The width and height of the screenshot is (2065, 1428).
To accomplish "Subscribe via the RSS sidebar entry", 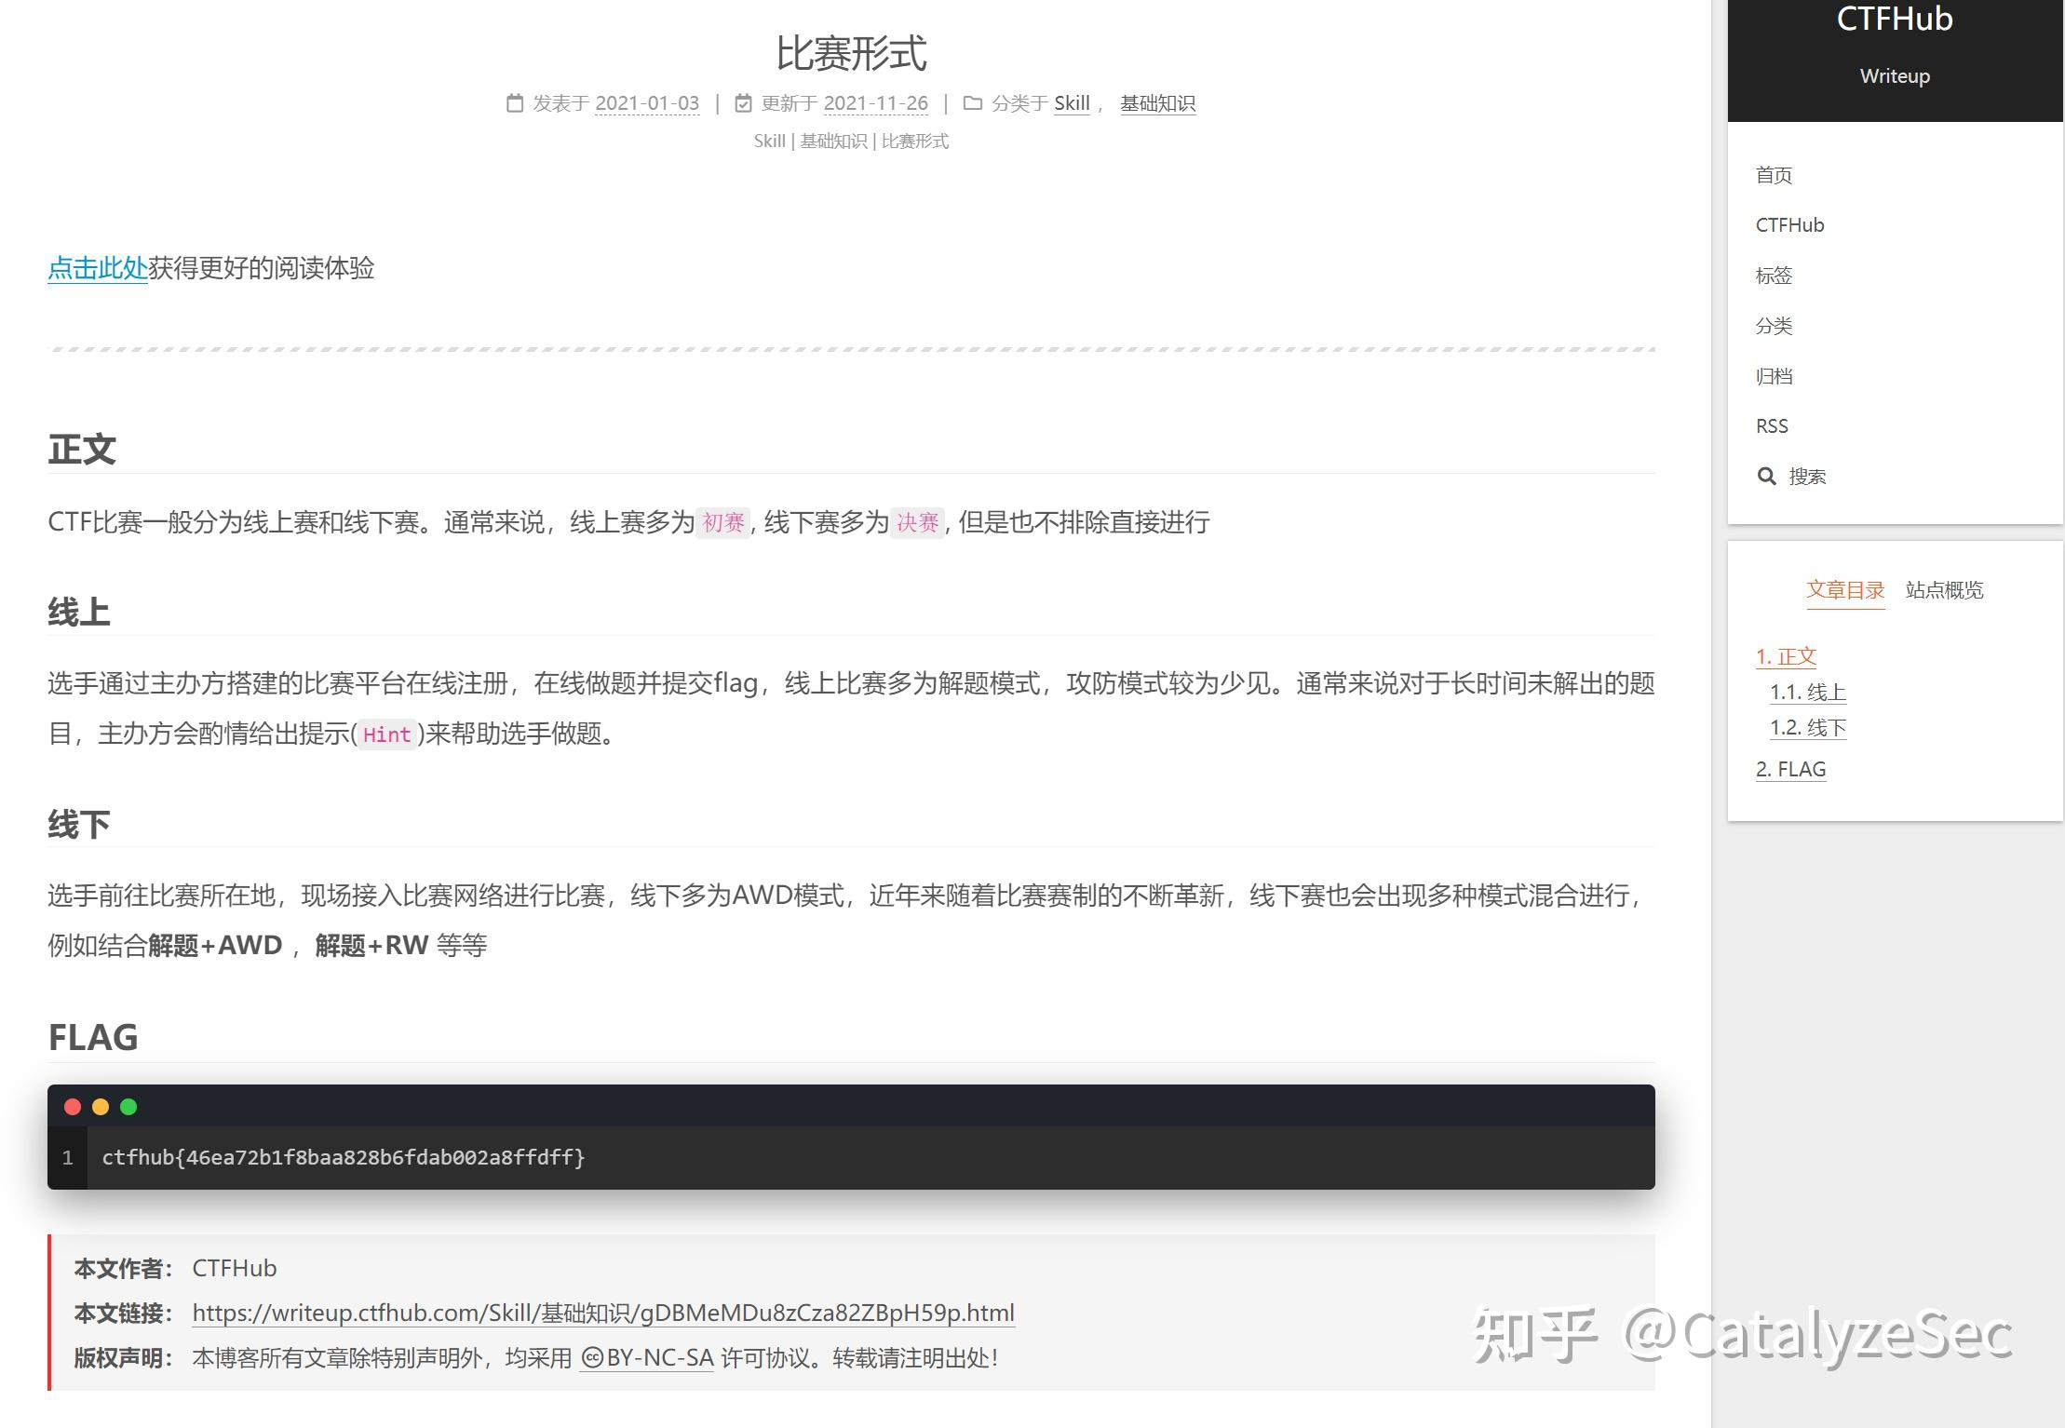I will (x=1771, y=425).
